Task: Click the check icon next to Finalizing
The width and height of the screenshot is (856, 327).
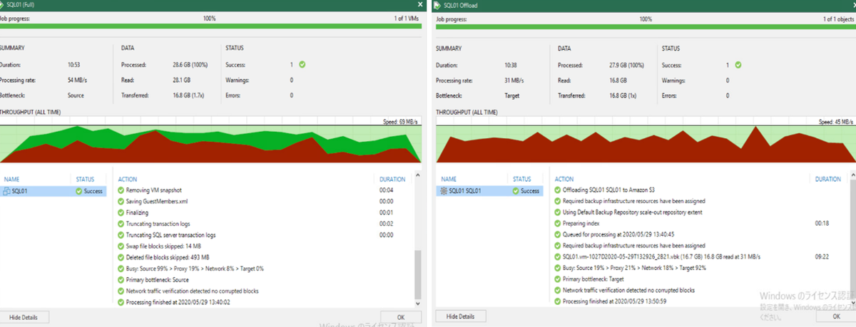Action: [120, 212]
